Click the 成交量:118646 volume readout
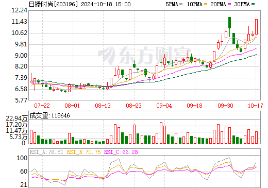Screen dimensions: 268x188 [x=49, y=115]
